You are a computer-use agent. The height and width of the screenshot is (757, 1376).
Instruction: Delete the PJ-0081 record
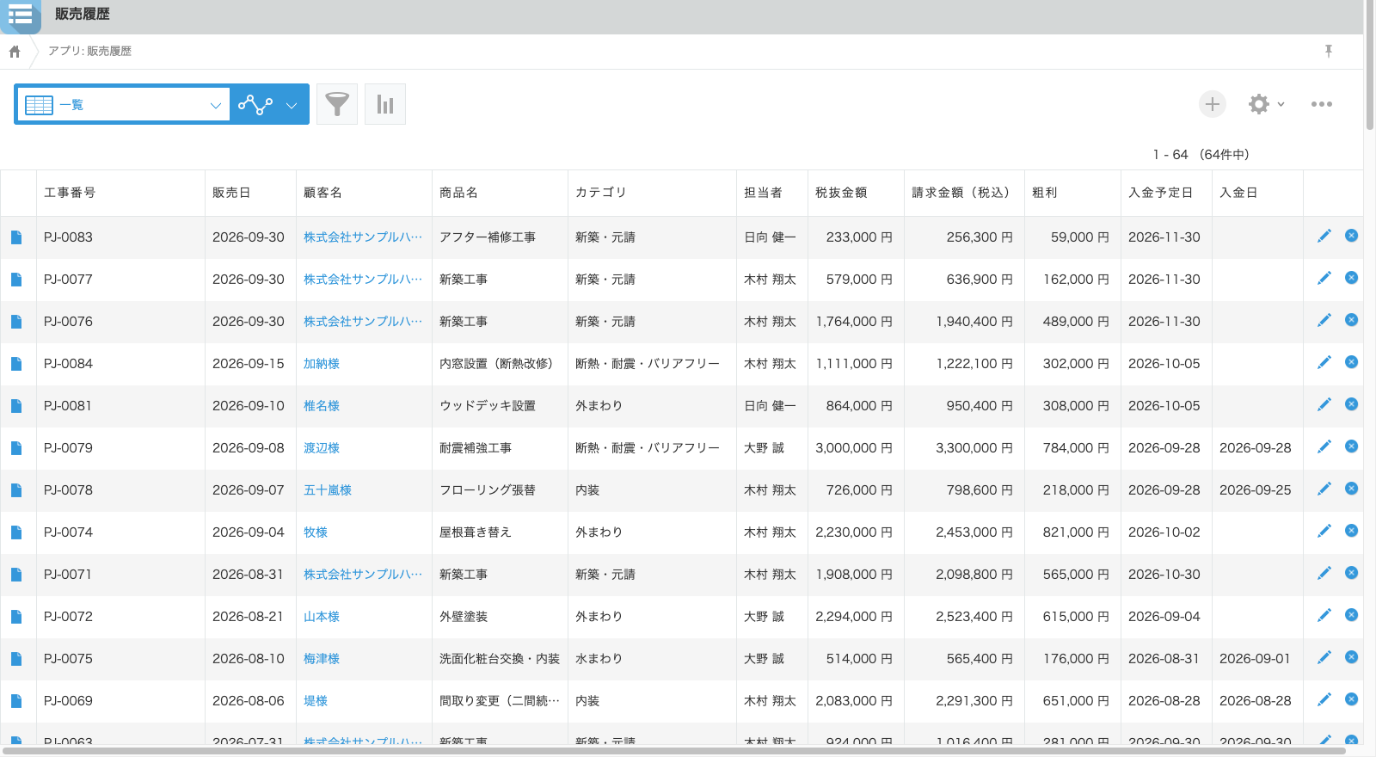click(1352, 404)
